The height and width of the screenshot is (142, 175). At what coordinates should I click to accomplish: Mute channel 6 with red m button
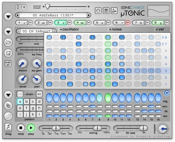[128, 23]
